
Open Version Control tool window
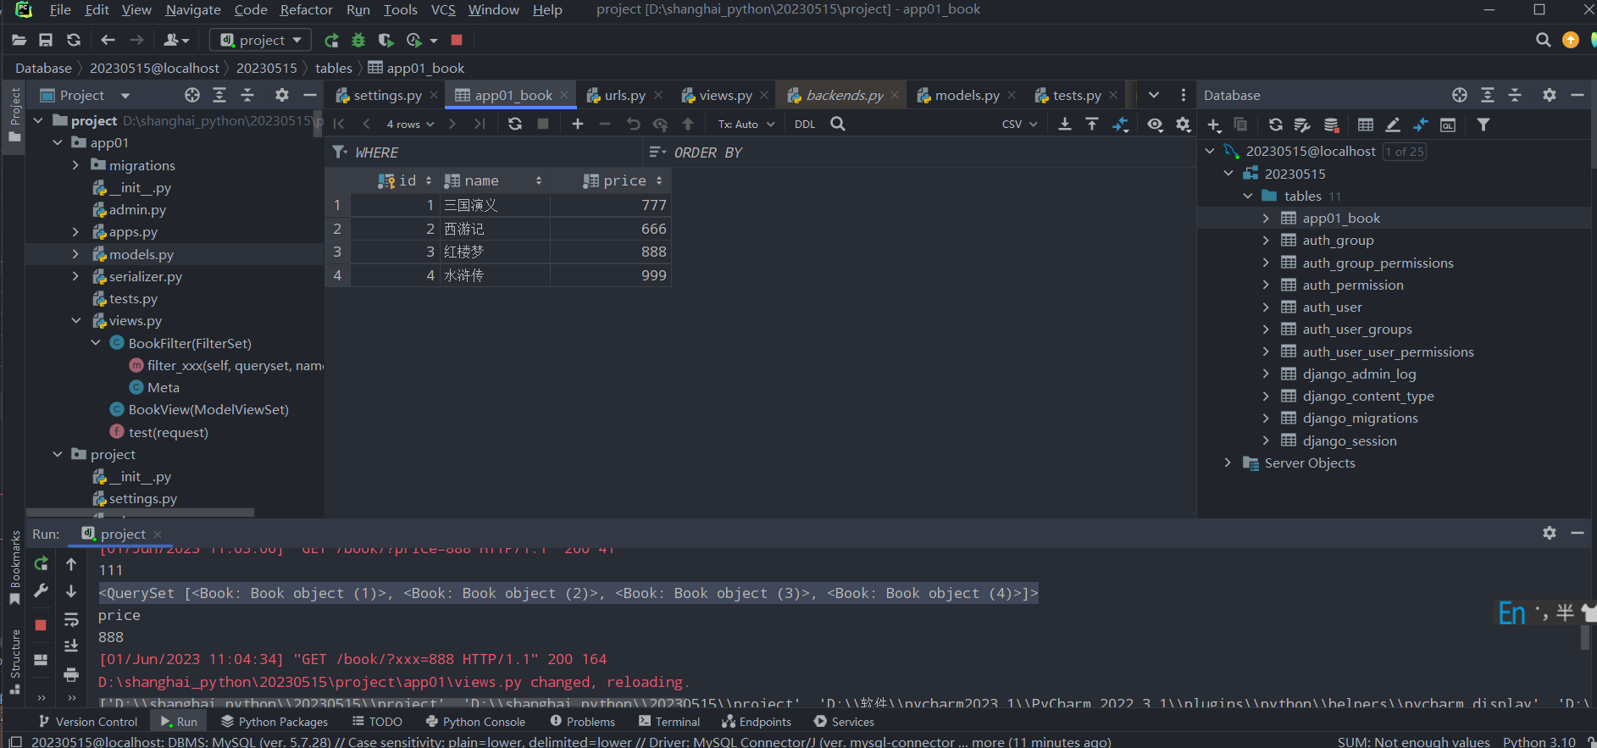(x=88, y=722)
